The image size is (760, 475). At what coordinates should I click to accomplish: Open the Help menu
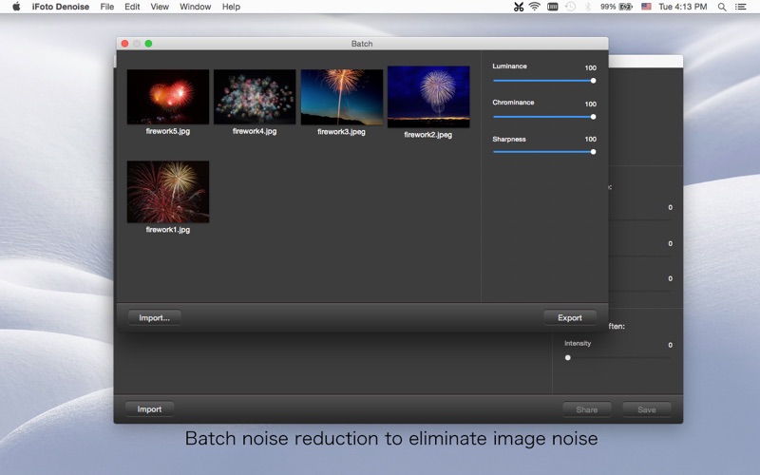pos(231,7)
